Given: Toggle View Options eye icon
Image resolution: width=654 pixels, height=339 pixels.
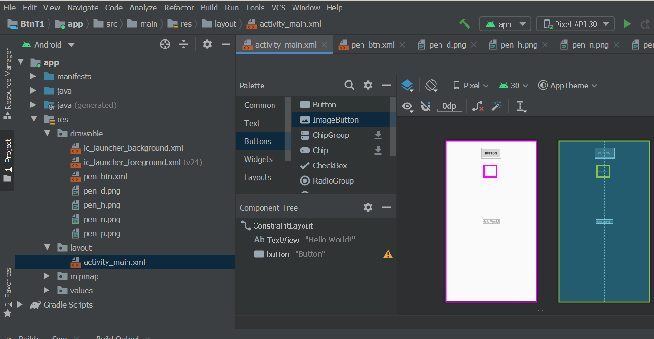Looking at the screenshot, I should [408, 107].
